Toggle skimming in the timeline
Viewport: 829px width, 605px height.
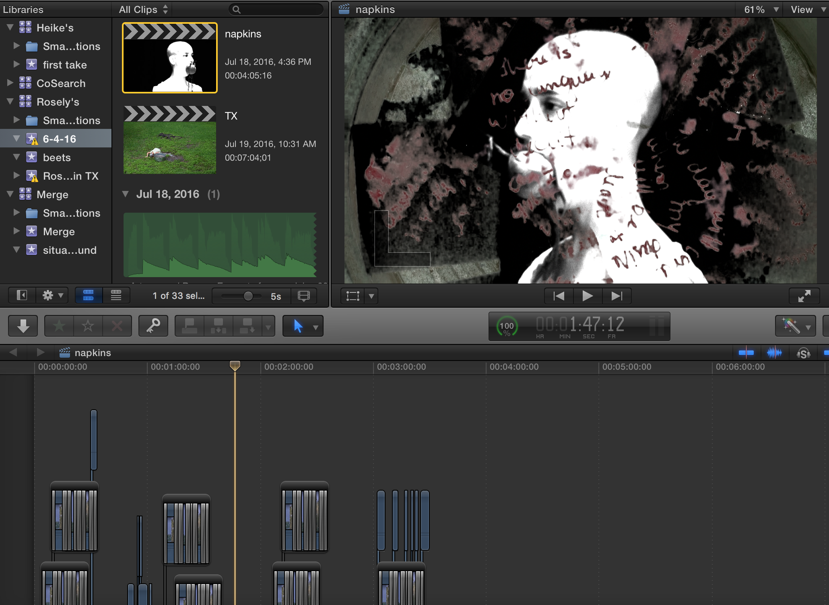pos(746,353)
